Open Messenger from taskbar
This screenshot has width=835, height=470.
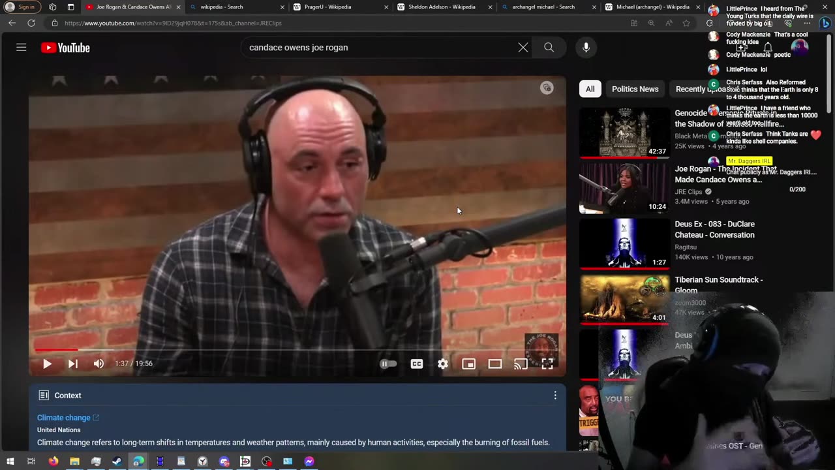[x=309, y=461]
